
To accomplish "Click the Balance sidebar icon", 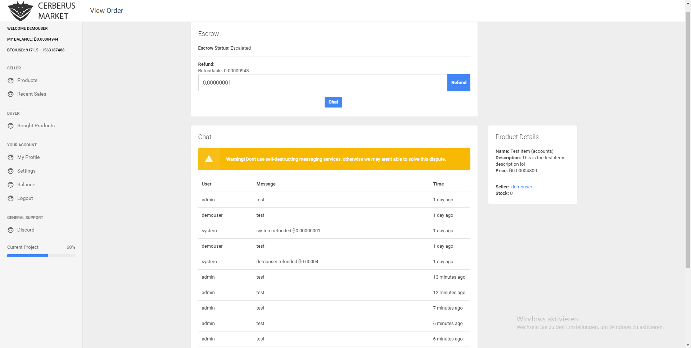I will point(11,185).
